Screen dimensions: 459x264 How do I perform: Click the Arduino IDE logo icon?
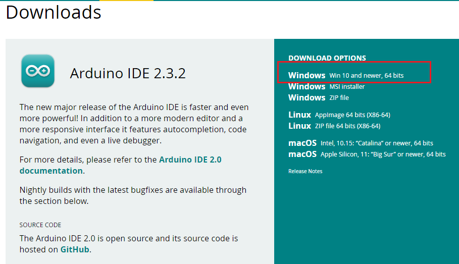pyautogui.click(x=38, y=71)
